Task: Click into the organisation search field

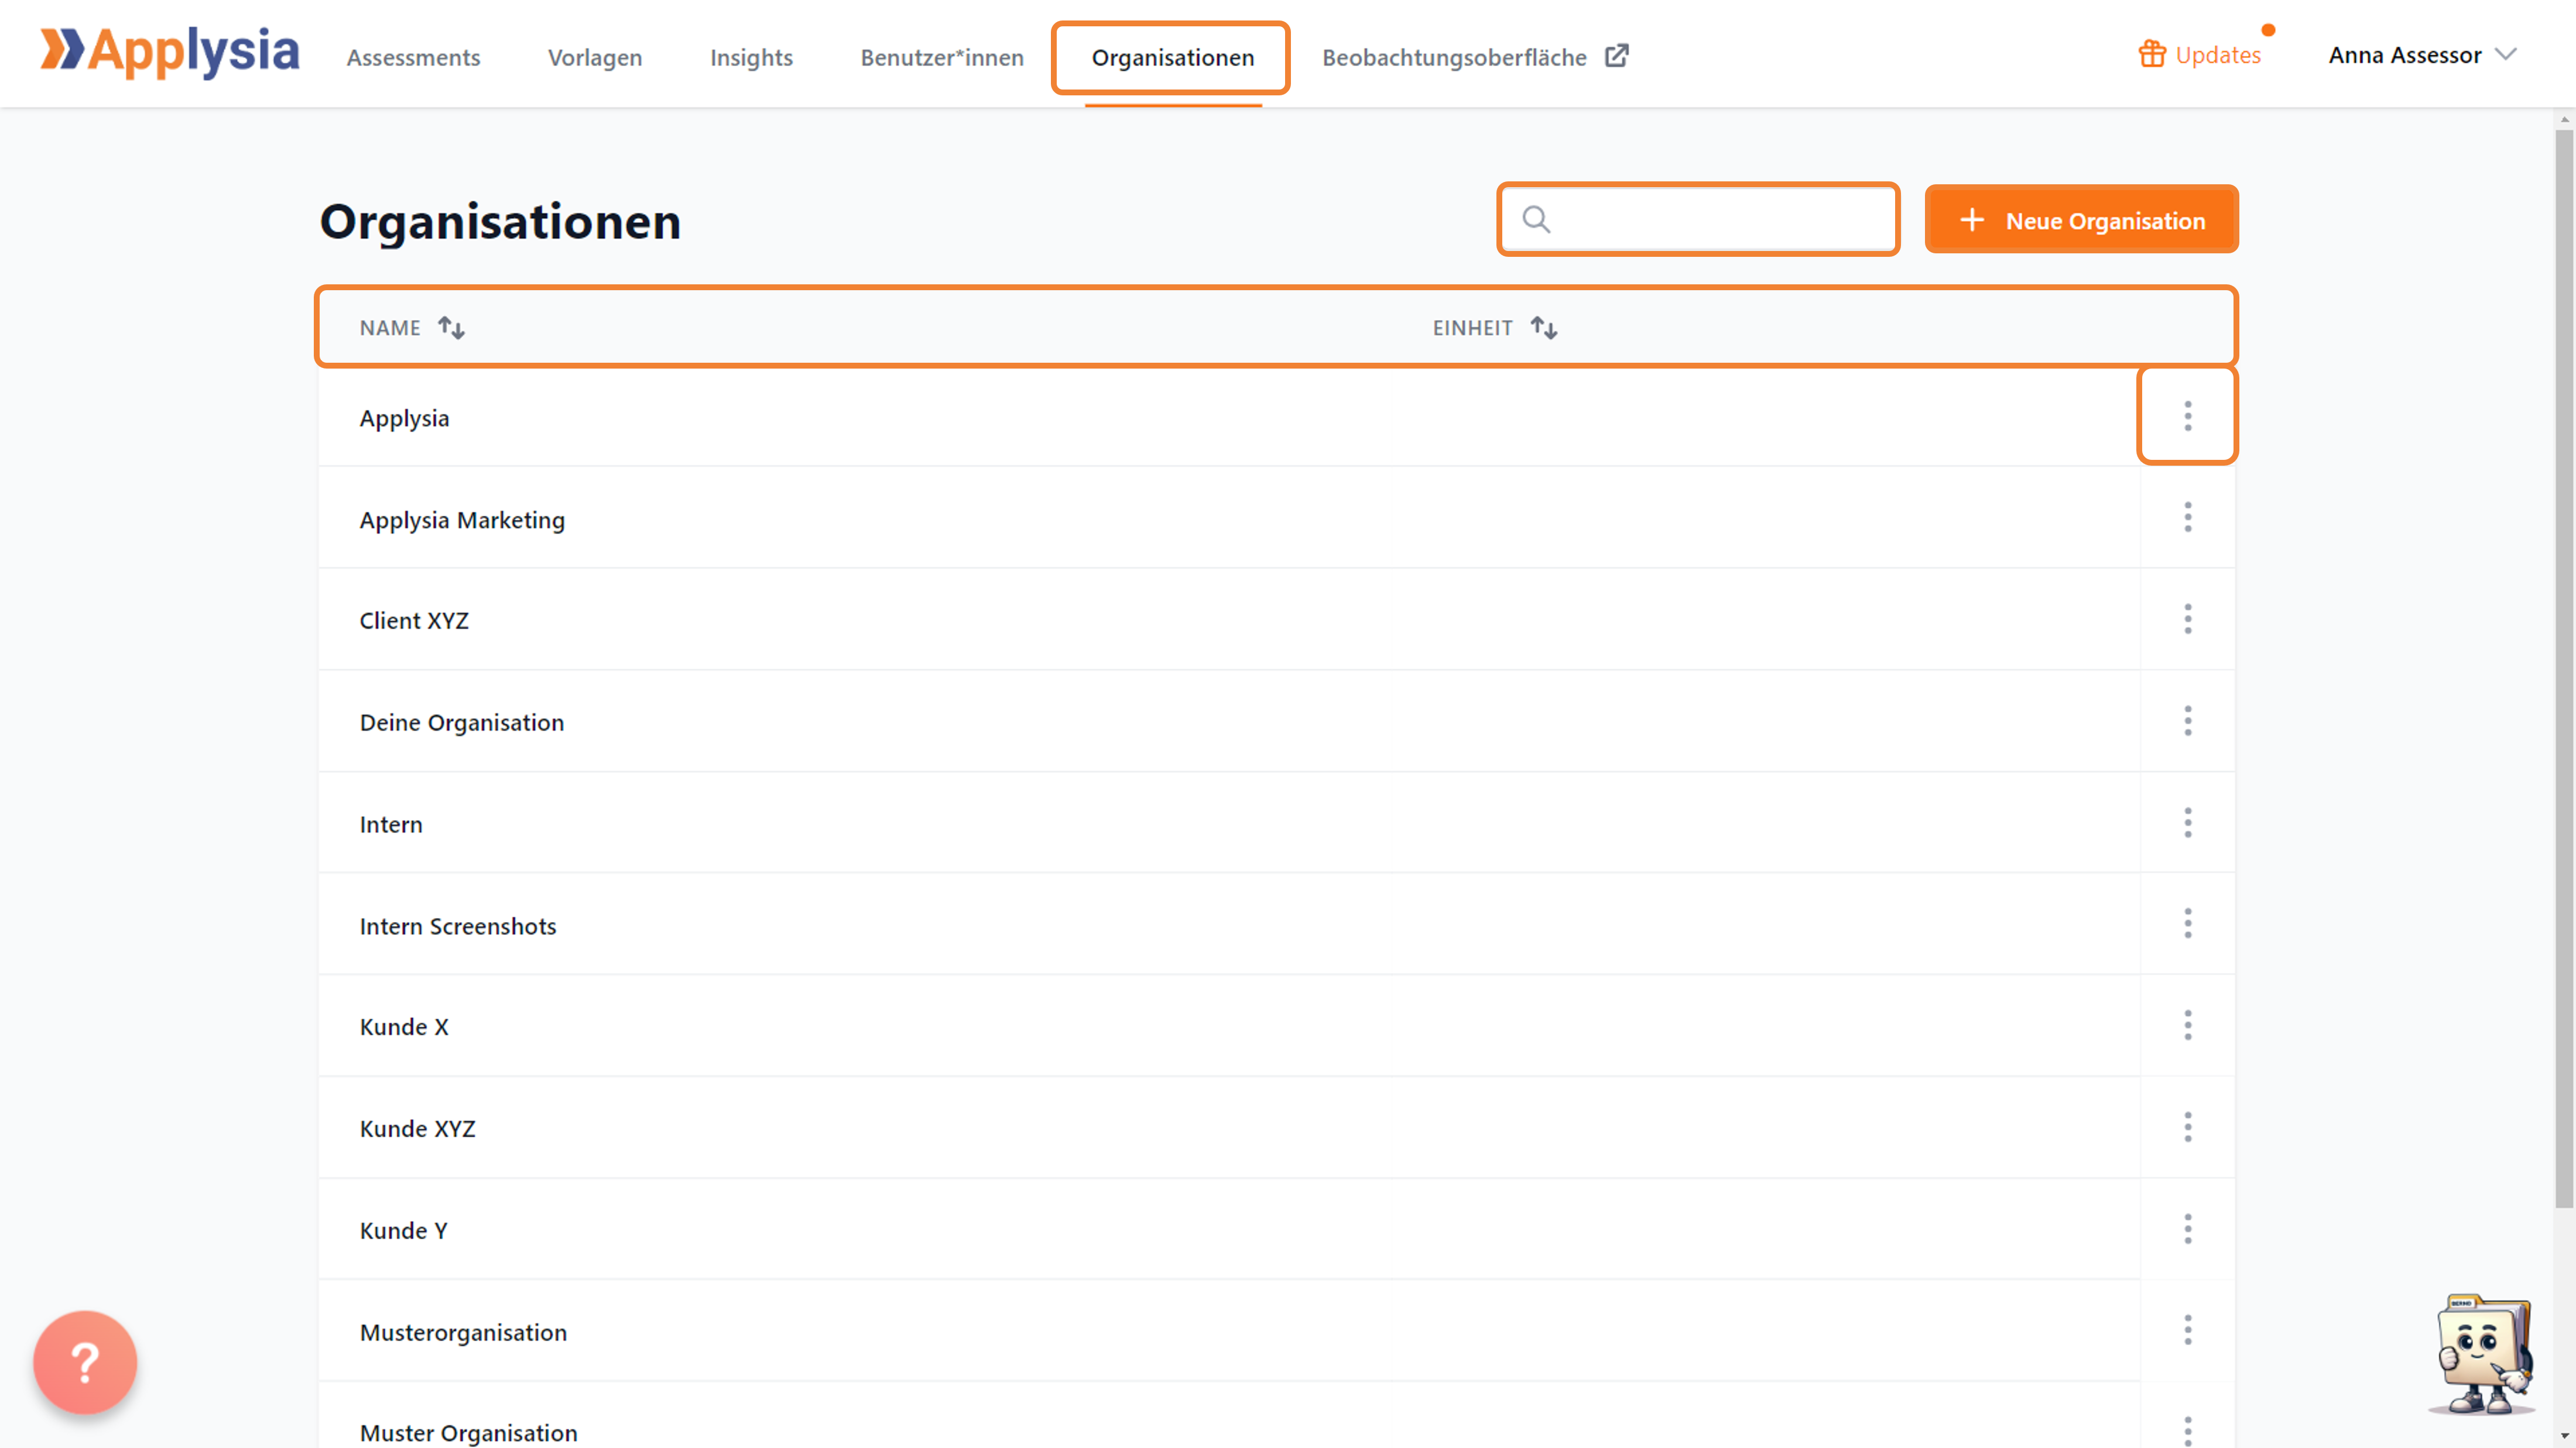Action: [1698, 219]
